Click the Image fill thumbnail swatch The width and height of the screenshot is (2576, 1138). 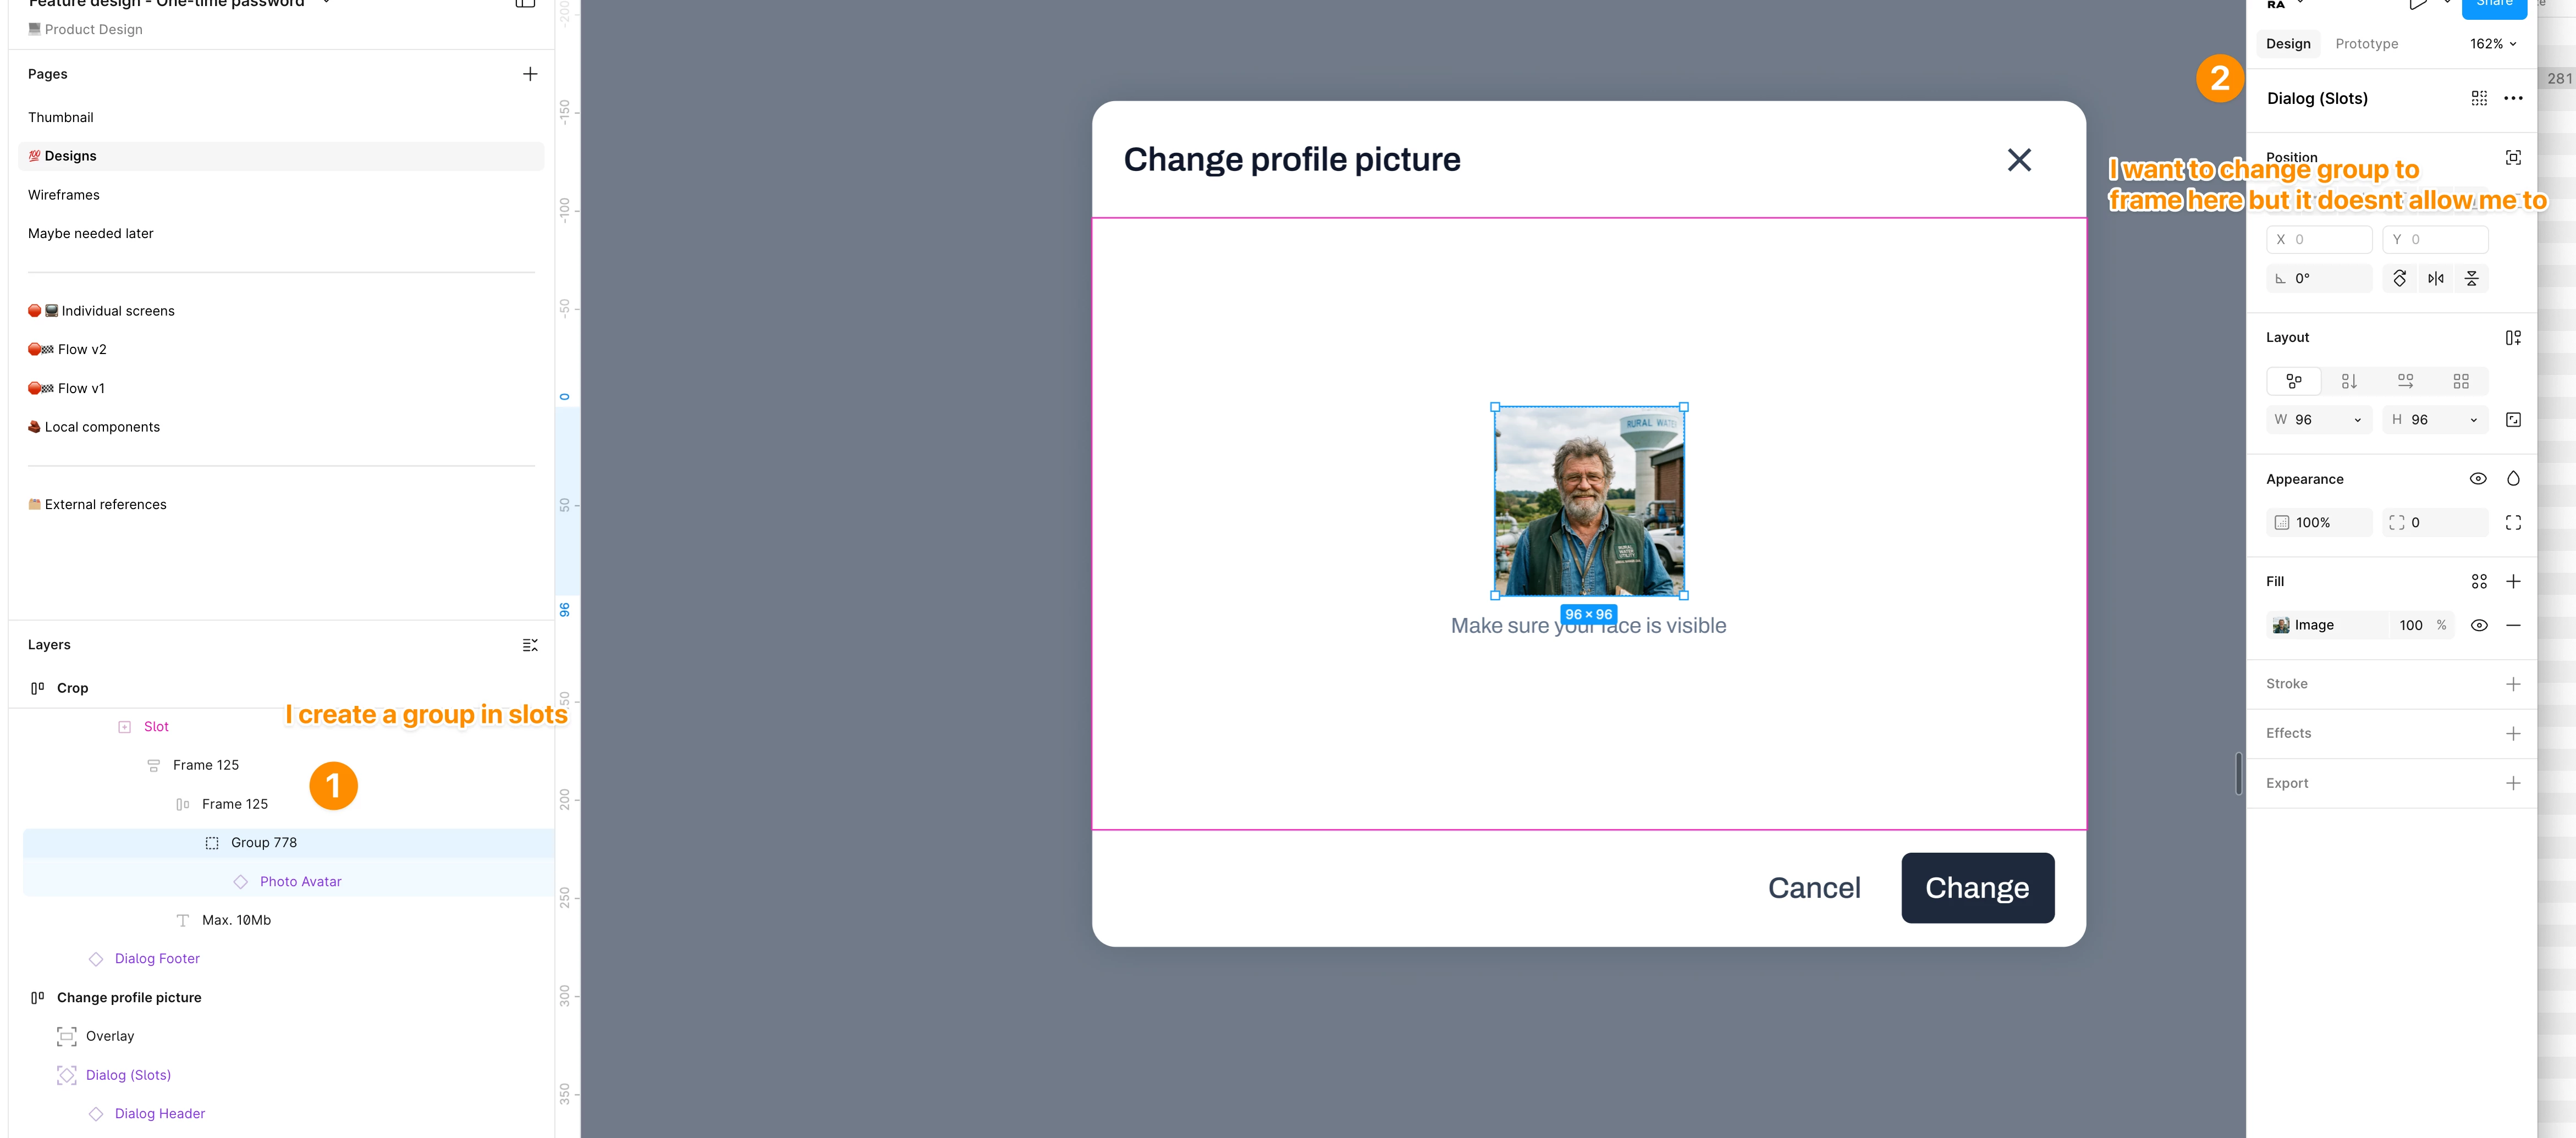point(2281,625)
